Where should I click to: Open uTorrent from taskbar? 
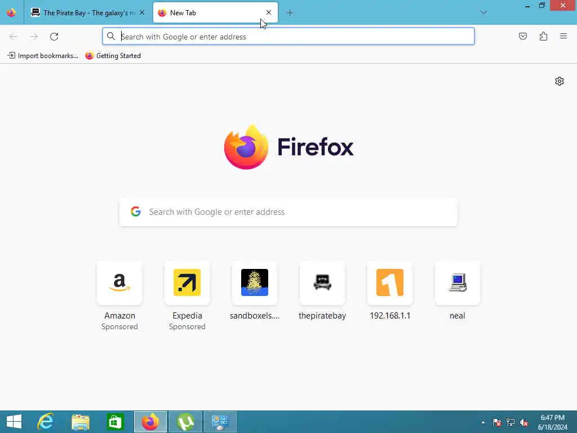tap(185, 422)
